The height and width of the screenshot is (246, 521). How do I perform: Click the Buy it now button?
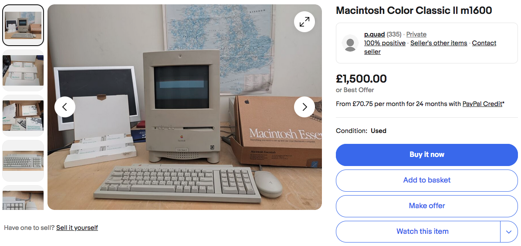point(426,155)
